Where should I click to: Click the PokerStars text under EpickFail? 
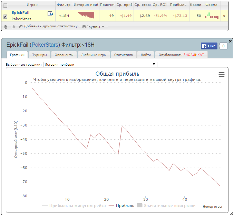[x=21, y=19]
